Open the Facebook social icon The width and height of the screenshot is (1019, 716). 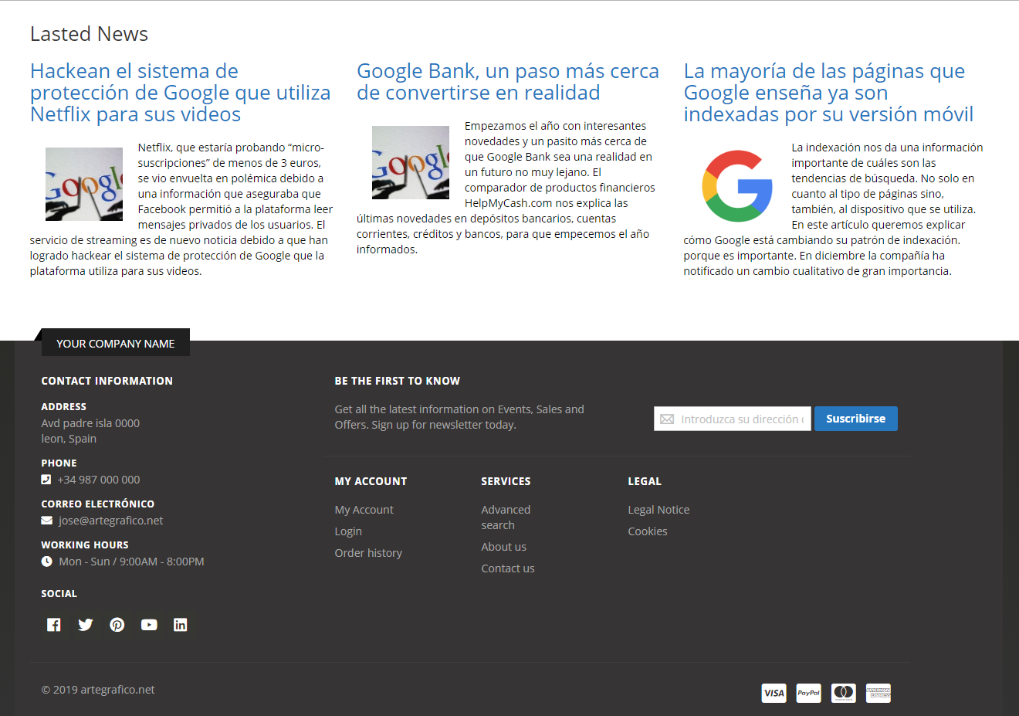(53, 625)
